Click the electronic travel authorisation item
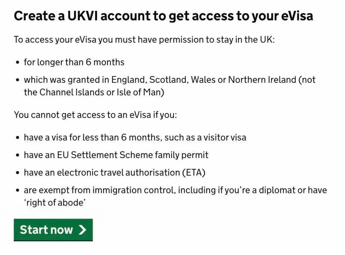 click(x=115, y=172)
